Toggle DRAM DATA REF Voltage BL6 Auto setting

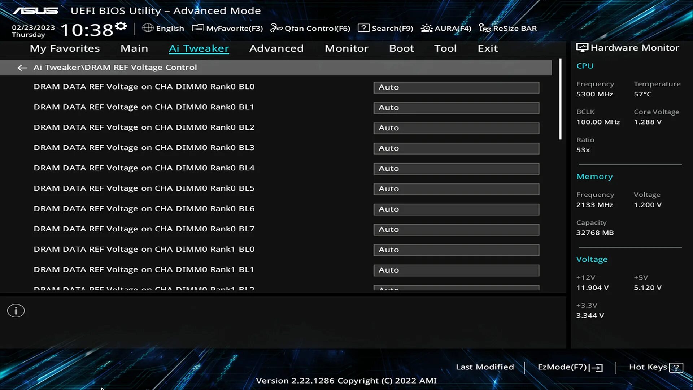click(x=456, y=209)
